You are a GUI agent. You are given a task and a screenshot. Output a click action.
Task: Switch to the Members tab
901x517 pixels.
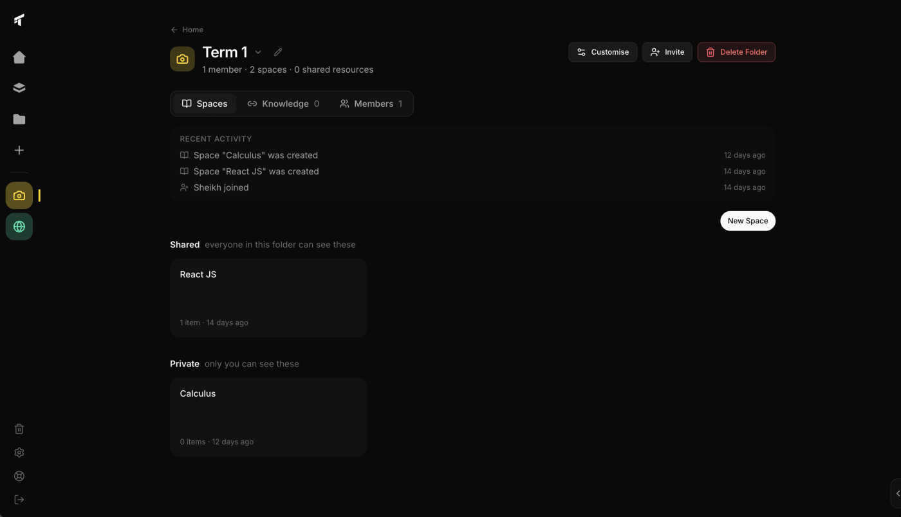click(371, 104)
